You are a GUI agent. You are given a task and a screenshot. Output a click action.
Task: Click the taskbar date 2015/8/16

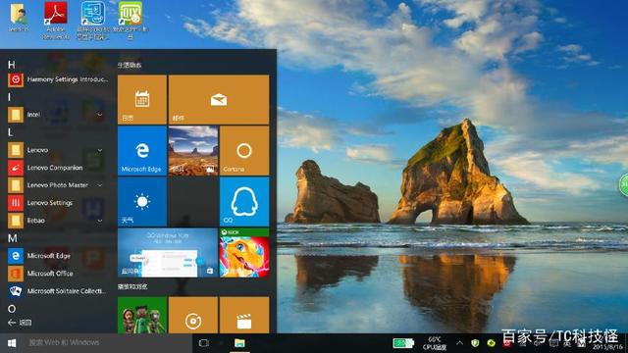[x=607, y=347]
